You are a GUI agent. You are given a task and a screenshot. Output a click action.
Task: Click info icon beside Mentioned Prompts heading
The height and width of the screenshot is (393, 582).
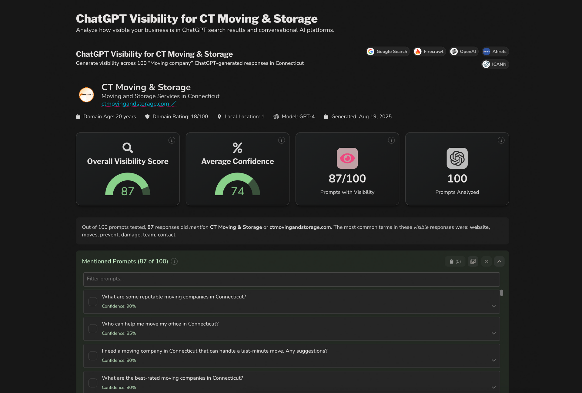coord(174,261)
